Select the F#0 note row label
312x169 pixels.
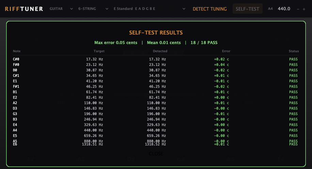point(16,65)
